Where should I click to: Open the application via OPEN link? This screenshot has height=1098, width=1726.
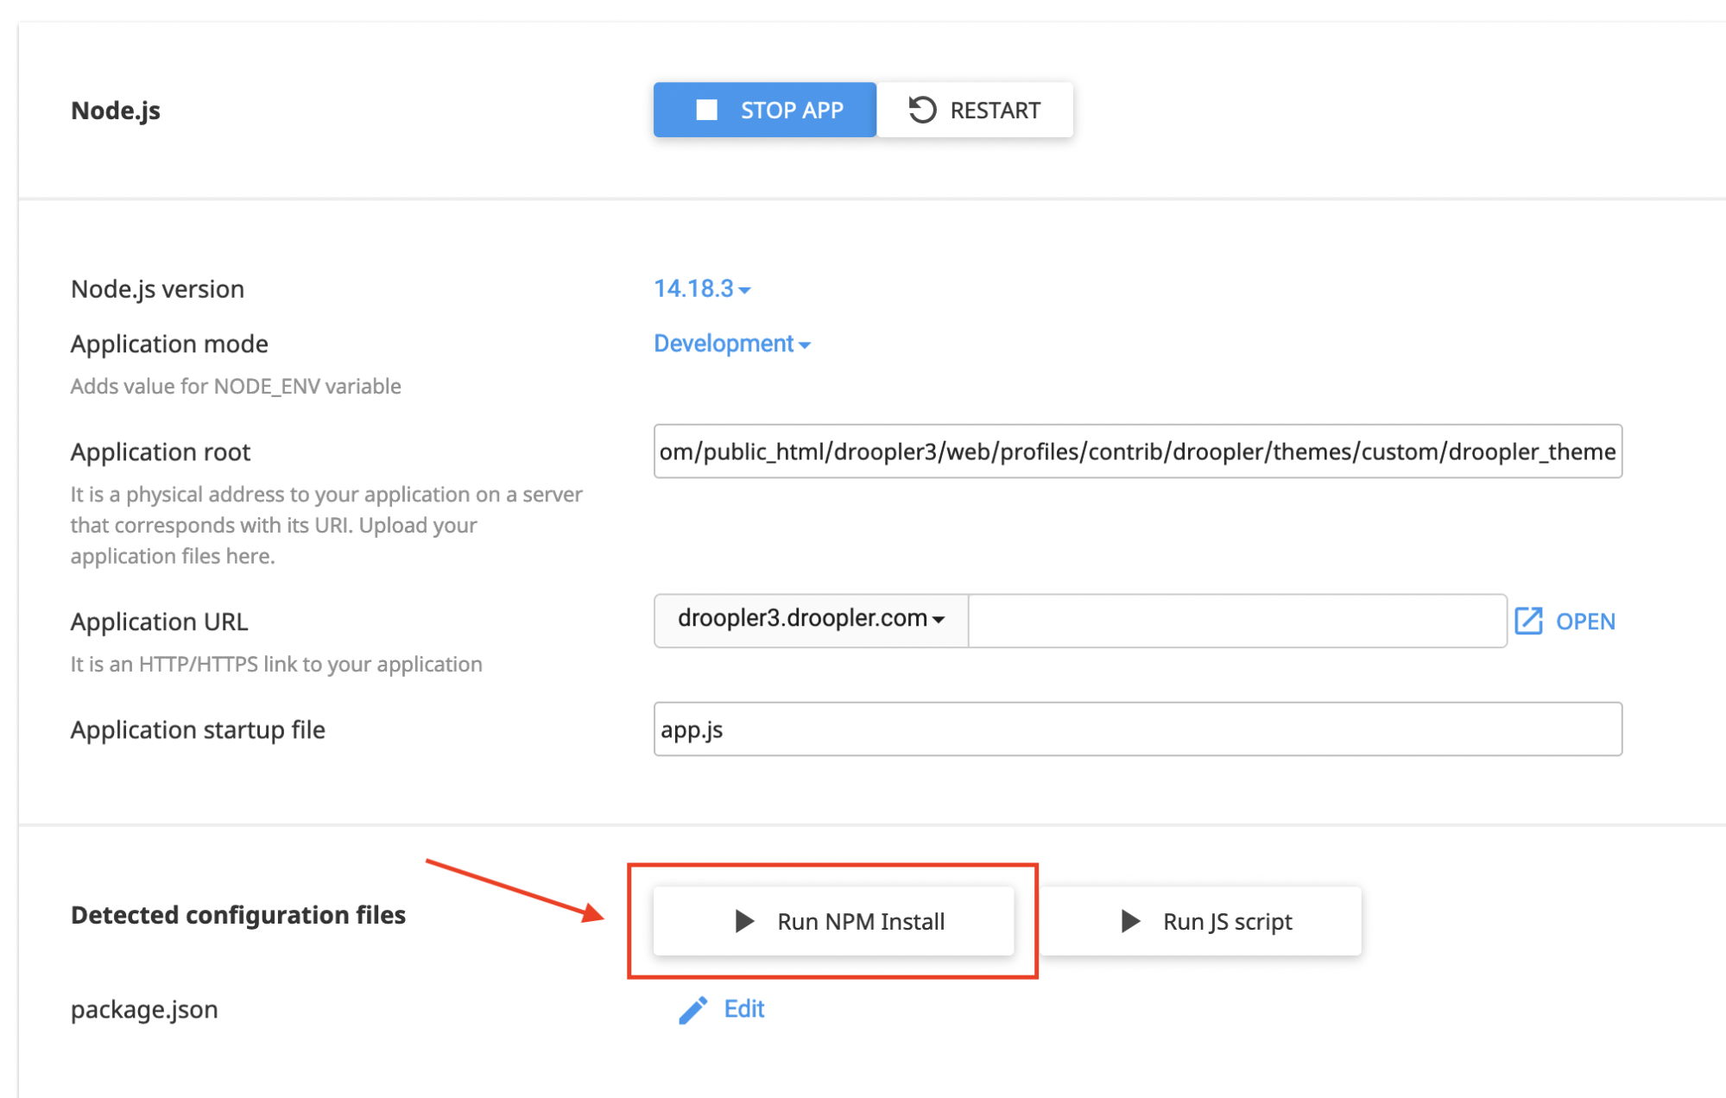[1585, 622]
